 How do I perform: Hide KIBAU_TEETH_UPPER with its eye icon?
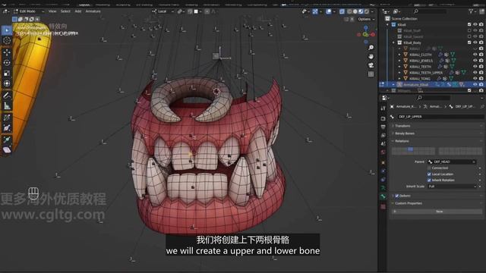pos(475,73)
